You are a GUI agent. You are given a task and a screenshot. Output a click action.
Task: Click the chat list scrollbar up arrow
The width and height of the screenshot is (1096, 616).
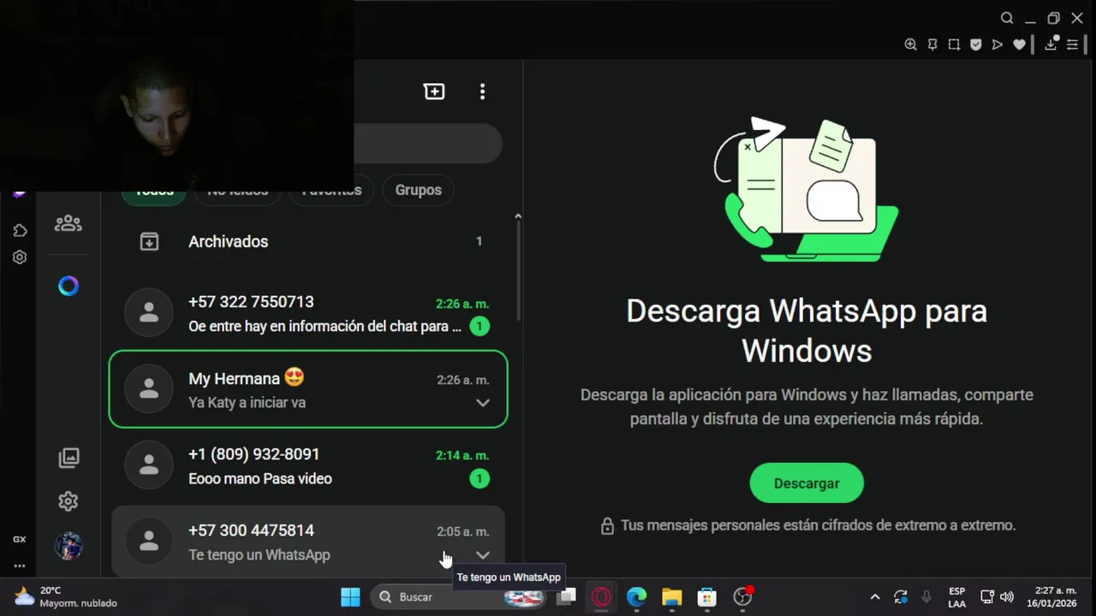point(517,216)
